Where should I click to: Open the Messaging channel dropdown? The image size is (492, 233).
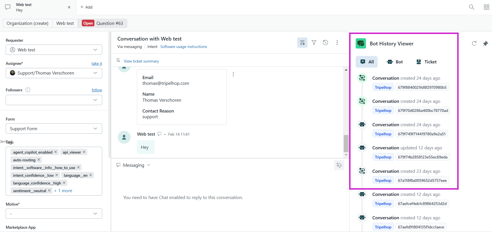pos(133,165)
